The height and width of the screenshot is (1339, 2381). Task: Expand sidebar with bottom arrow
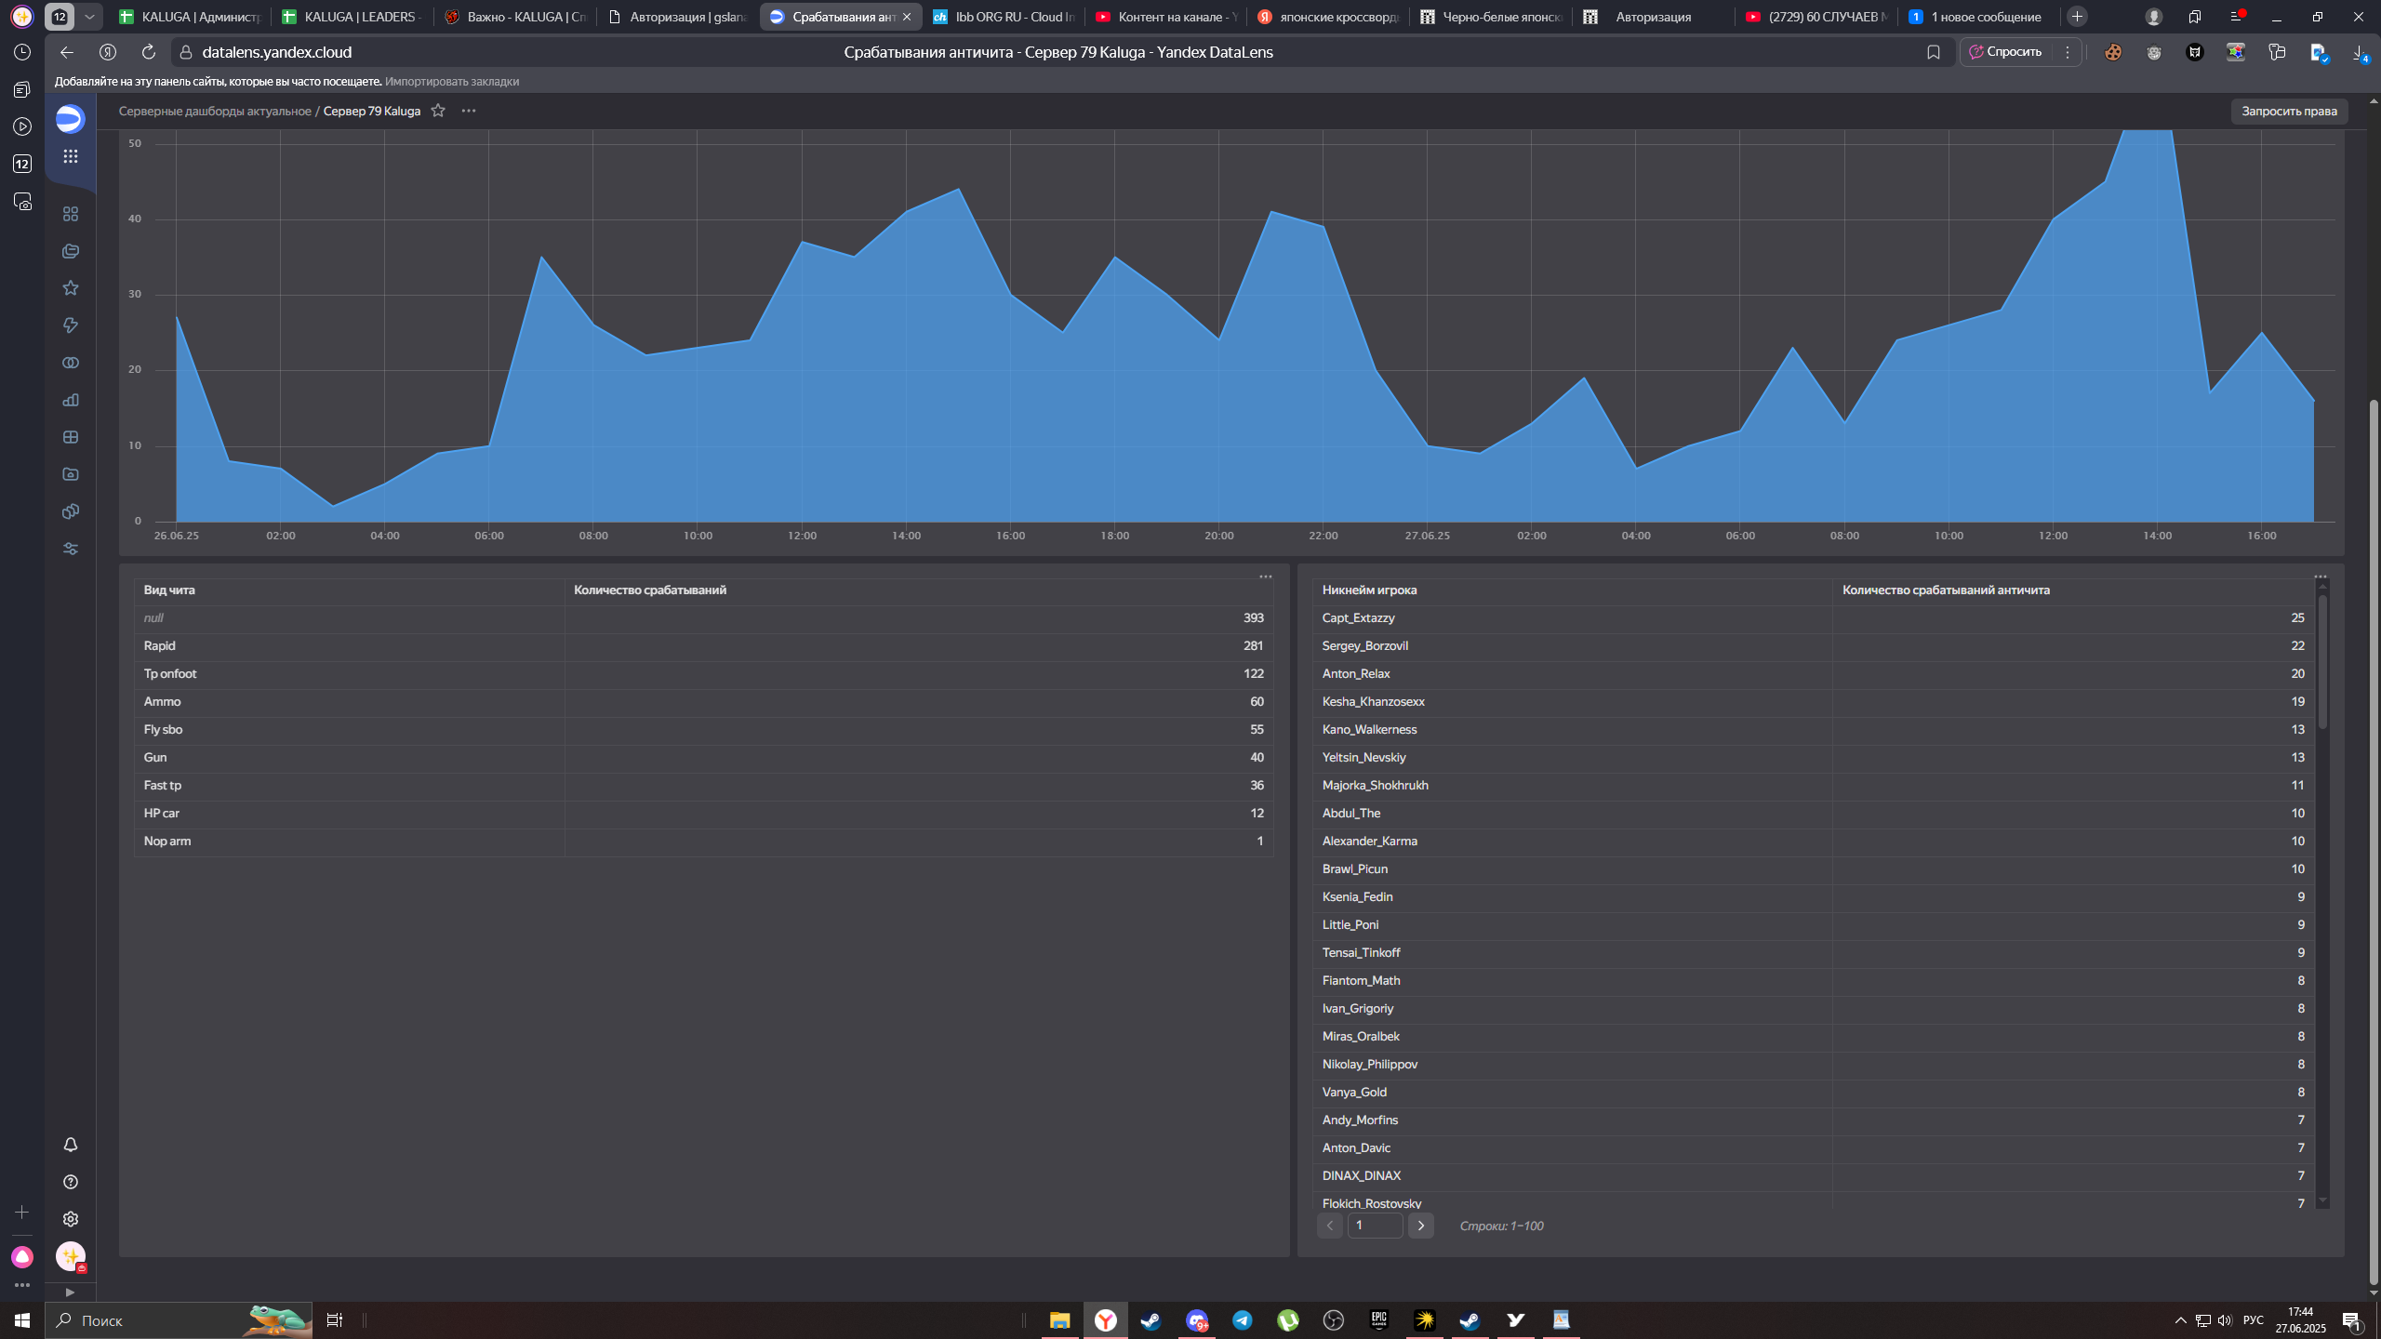70,1293
